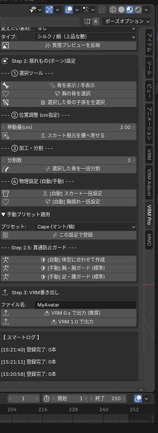Image resolution: width=158 pixels, height=433 pixels.
Task: Click 選択した骨の子孫を全選択 button
Action: [68, 102]
